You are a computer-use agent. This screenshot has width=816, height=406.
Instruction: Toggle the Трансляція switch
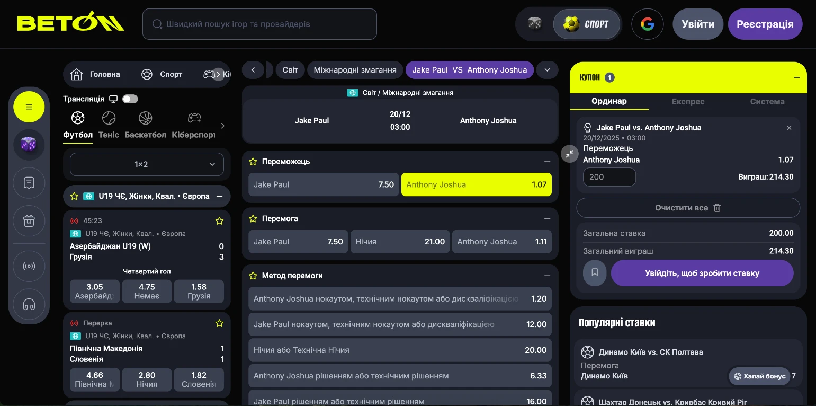(x=130, y=99)
